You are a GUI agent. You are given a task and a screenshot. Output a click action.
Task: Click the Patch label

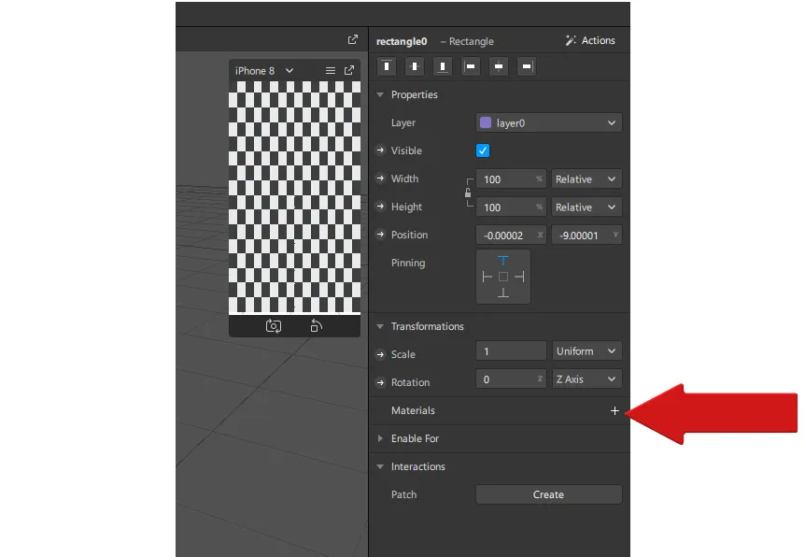pyautogui.click(x=404, y=494)
